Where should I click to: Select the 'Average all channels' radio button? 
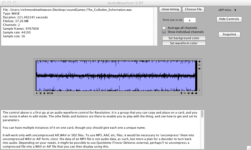[x=164, y=28]
